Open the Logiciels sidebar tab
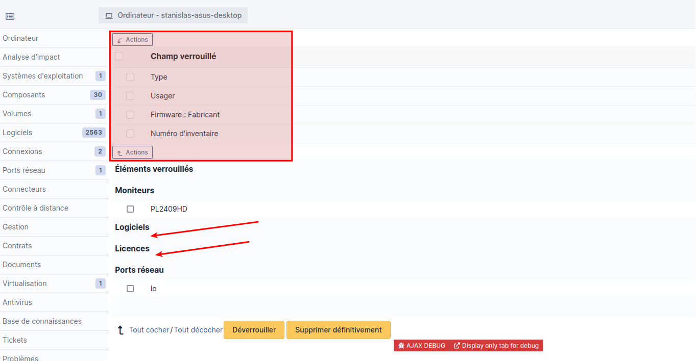Viewport: 697px width, 361px height. pos(54,133)
